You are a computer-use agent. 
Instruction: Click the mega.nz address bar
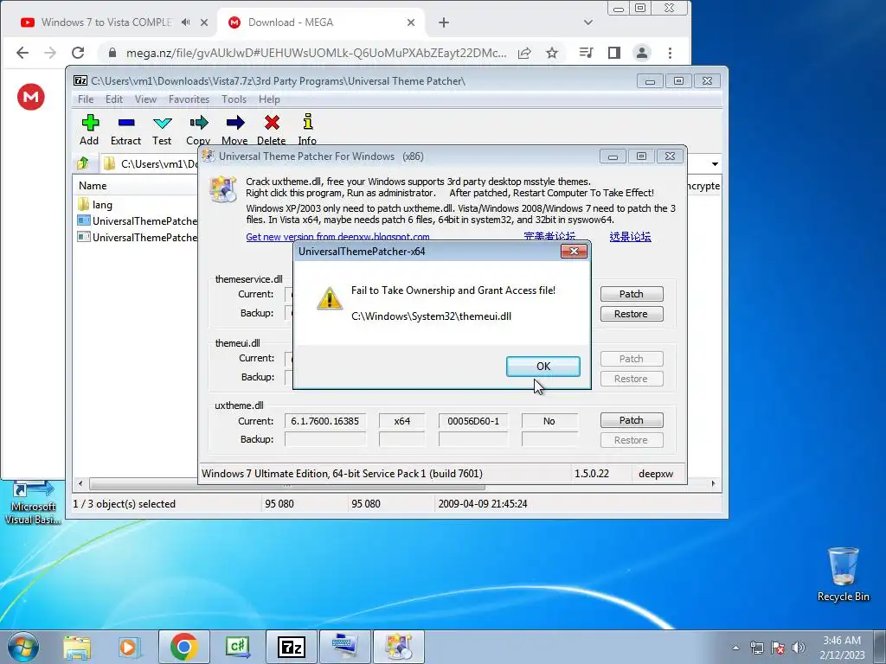click(315, 53)
